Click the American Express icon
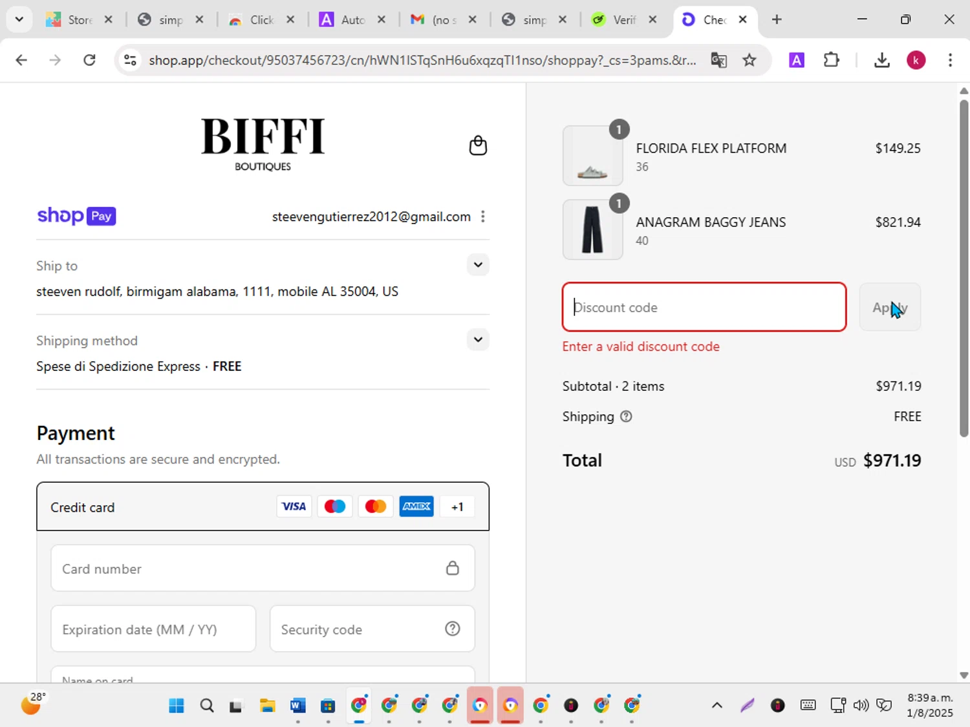 [416, 507]
